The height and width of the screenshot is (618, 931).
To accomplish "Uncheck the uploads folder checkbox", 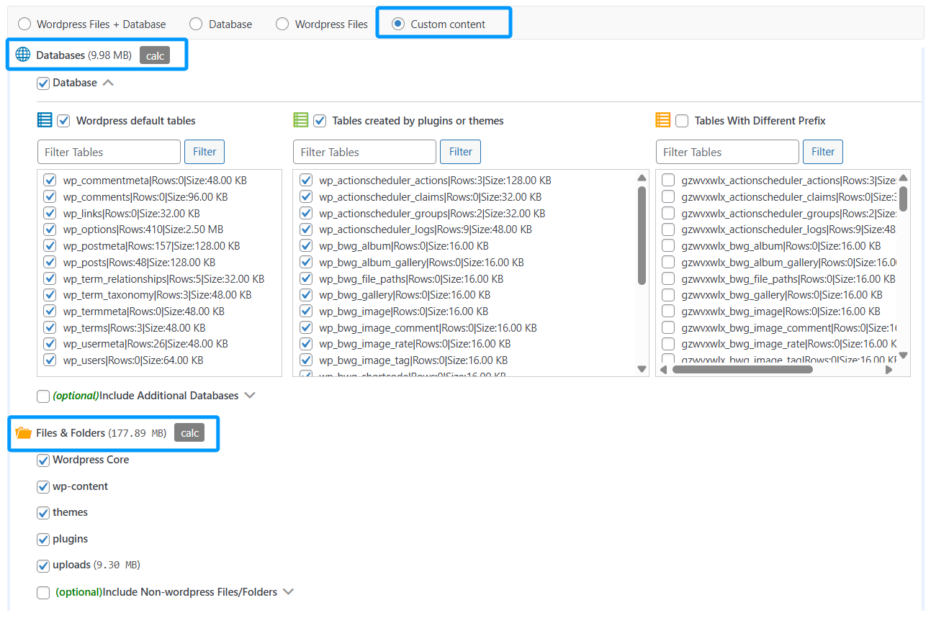I will point(43,565).
